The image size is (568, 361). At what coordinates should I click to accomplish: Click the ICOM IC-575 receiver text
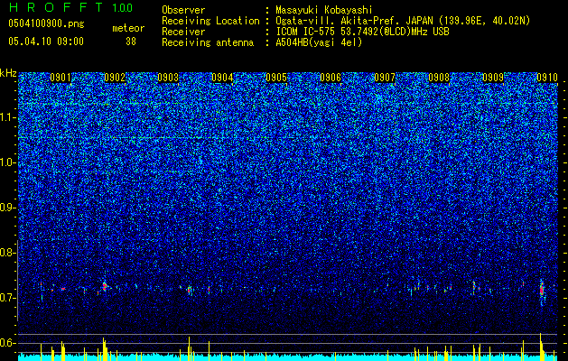tap(362, 32)
